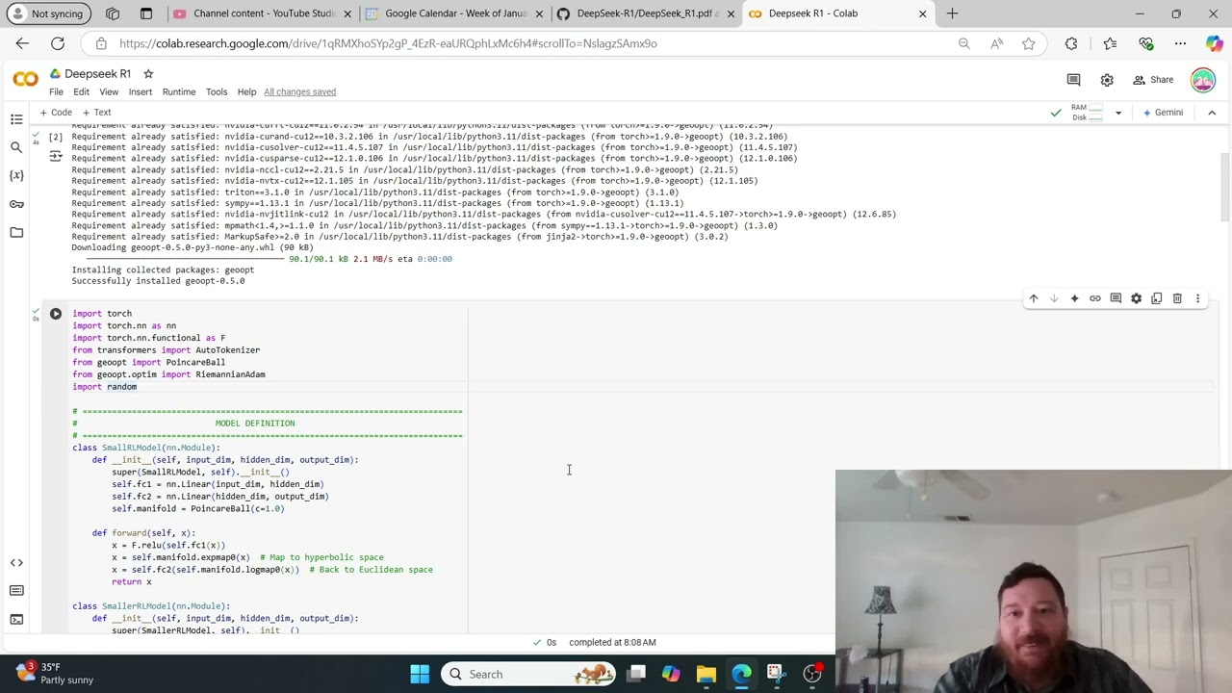Image resolution: width=1232 pixels, height=693 pixels.
Task: Open the File menu
Action: pos(56,92)
